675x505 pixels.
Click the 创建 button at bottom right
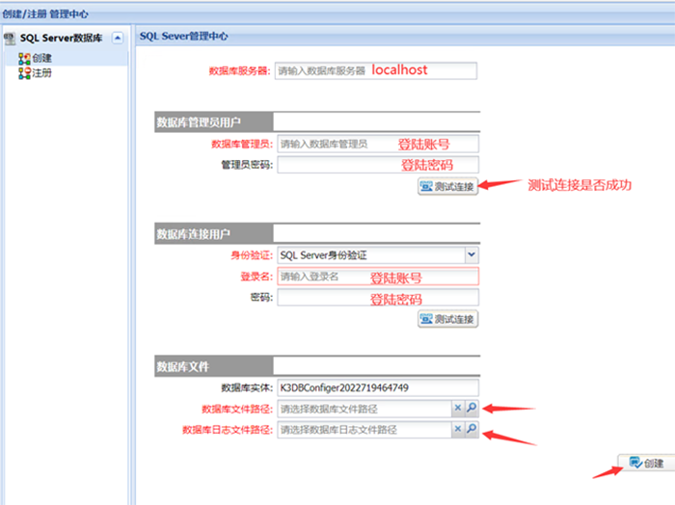647,463
